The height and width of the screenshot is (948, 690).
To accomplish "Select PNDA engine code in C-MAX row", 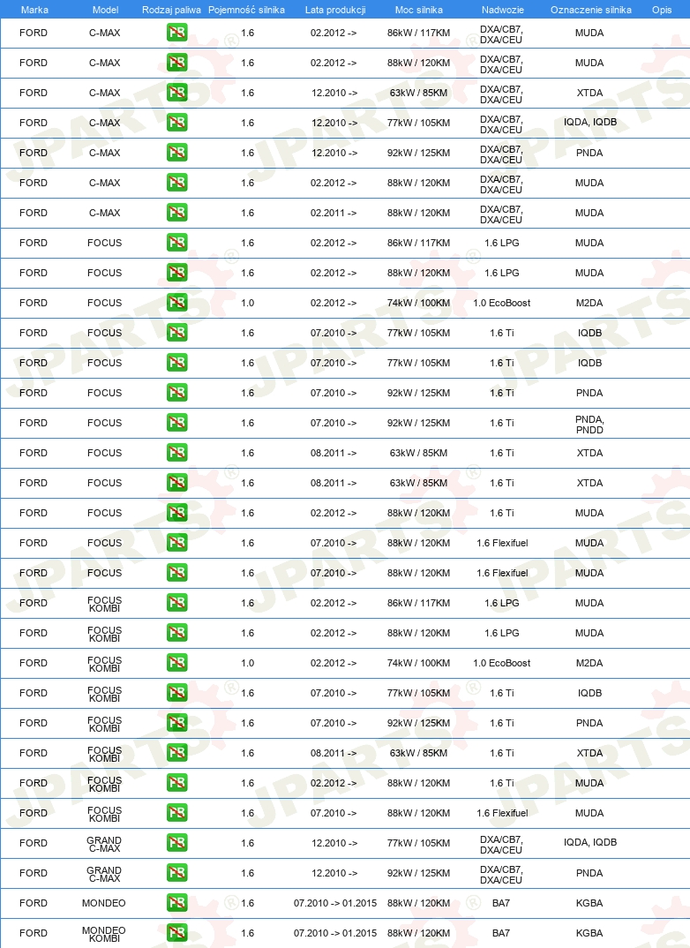I will pyautogui.click(x=589, y=153).
